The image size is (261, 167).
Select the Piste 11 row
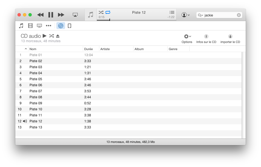coord(128,115)
